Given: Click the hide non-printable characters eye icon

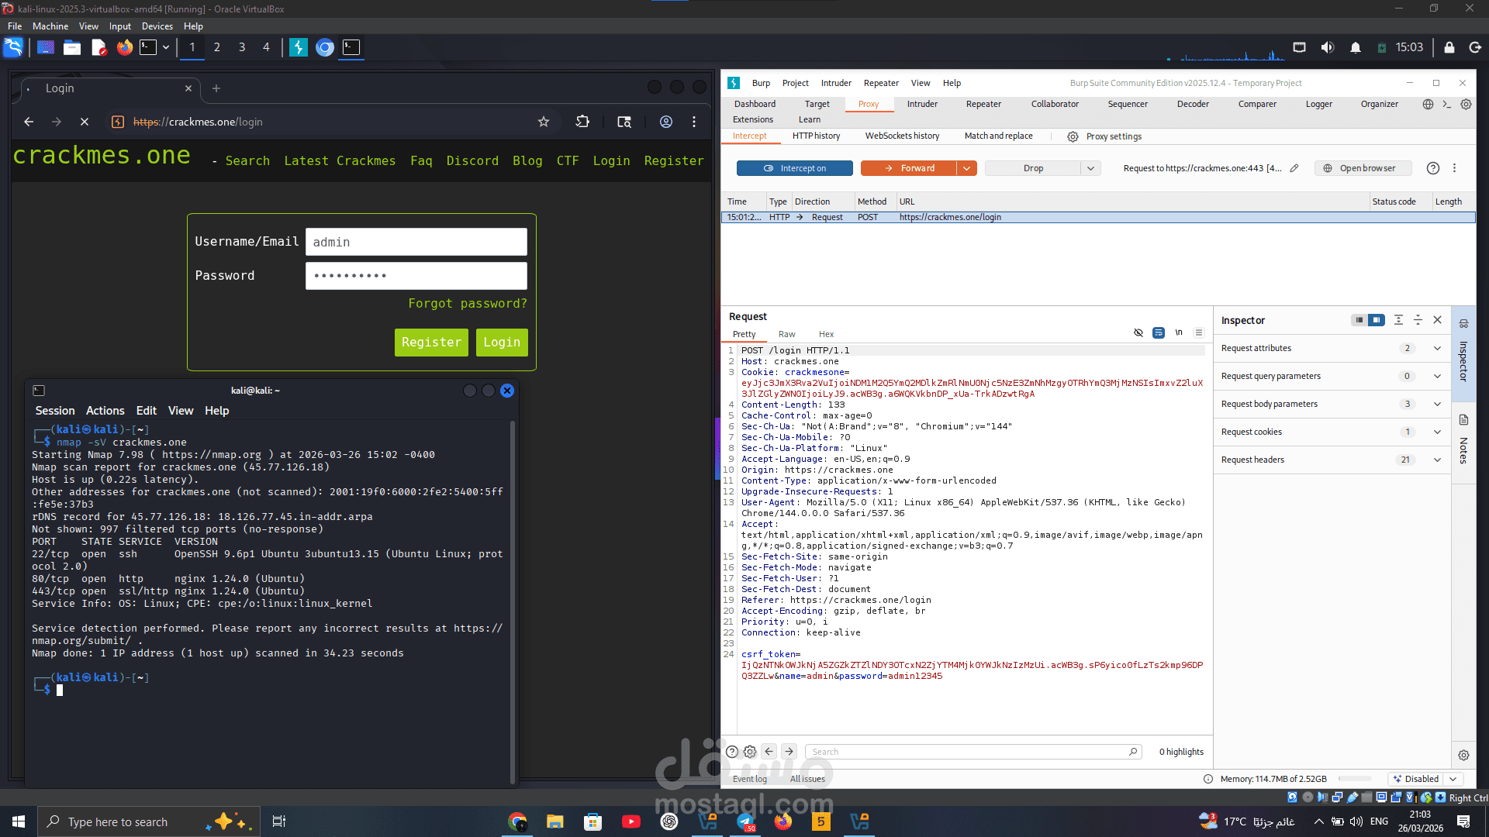Looking at the screenshot, I should click(1138, 333).
